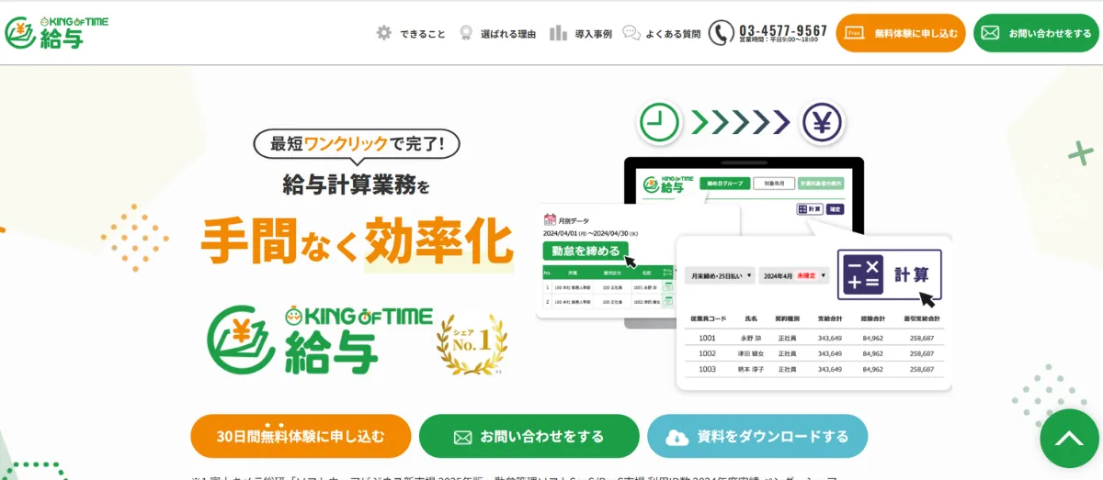Viewport: 1103px width, 480px height.
Task: Select the 締め日グループ tab on monitor
Action: (x=723, y=183)
